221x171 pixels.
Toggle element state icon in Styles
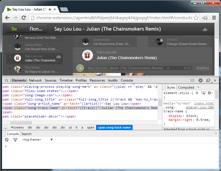203,93
